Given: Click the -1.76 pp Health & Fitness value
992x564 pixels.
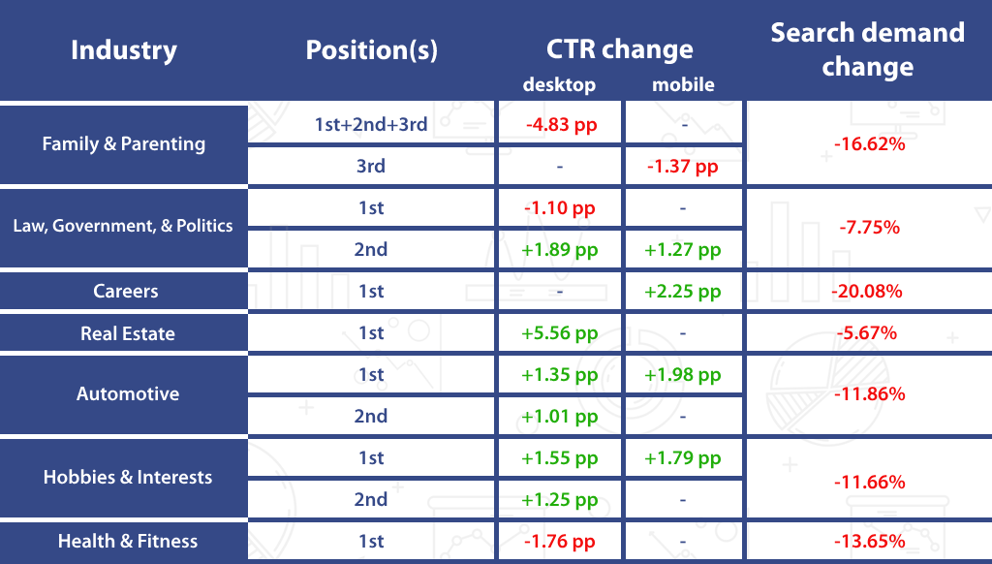Looking at the screenshot, I should 560,542.
